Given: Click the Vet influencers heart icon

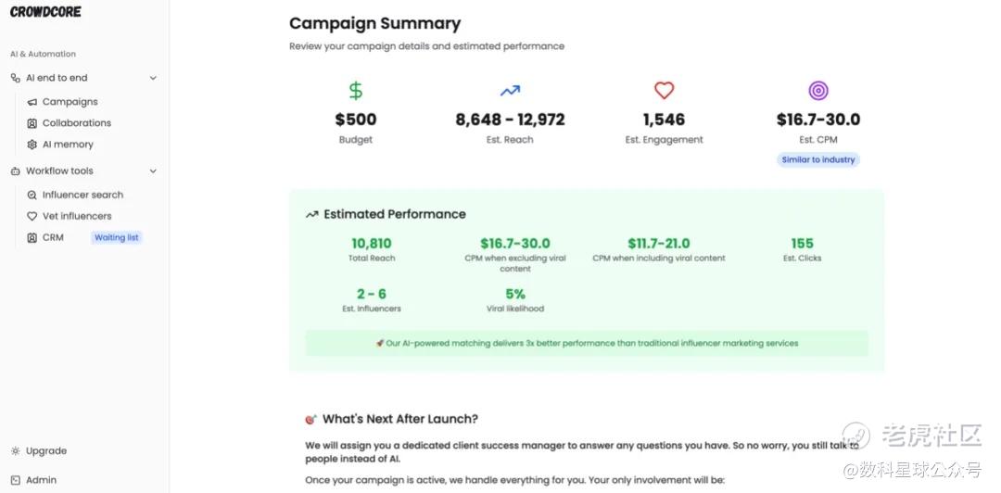Looking at the screenshot, I should click(x=32, y=217).
